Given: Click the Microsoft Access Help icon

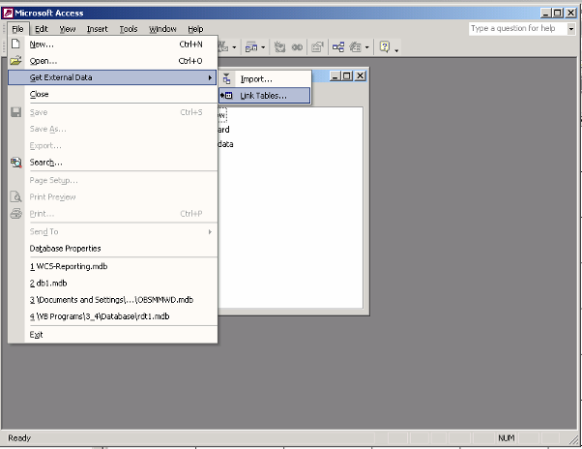Looking at the screenshot, I should tap(385, 46).
